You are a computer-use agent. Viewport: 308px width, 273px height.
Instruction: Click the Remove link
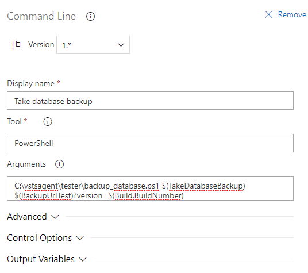[x=292, y=15]
